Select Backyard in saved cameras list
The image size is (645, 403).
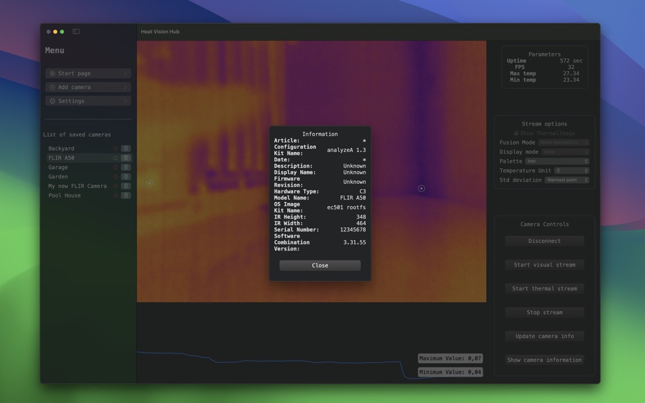[x=61, y=149]
